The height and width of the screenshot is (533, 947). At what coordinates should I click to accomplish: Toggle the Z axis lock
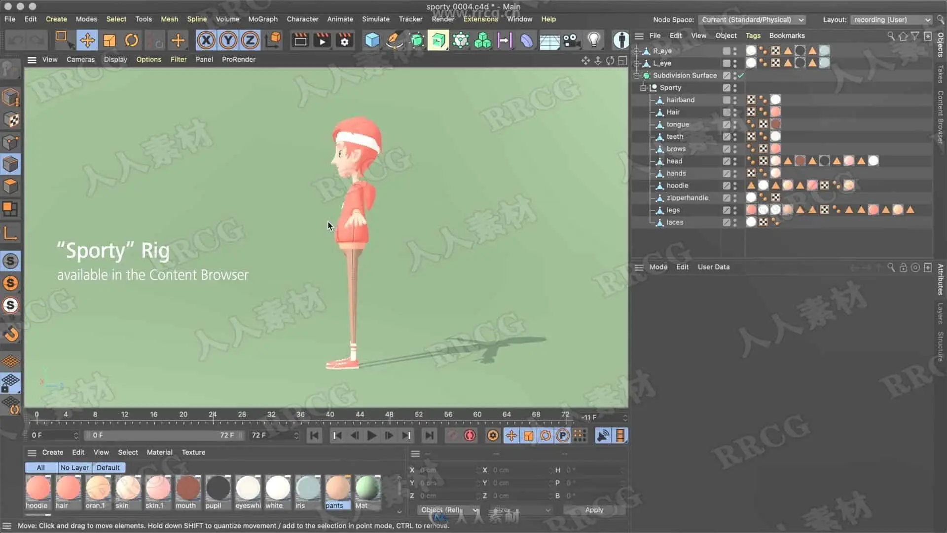250,40
